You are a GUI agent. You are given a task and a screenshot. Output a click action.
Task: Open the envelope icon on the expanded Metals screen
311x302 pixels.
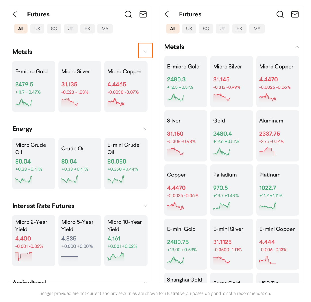click(x=295, y=14)
